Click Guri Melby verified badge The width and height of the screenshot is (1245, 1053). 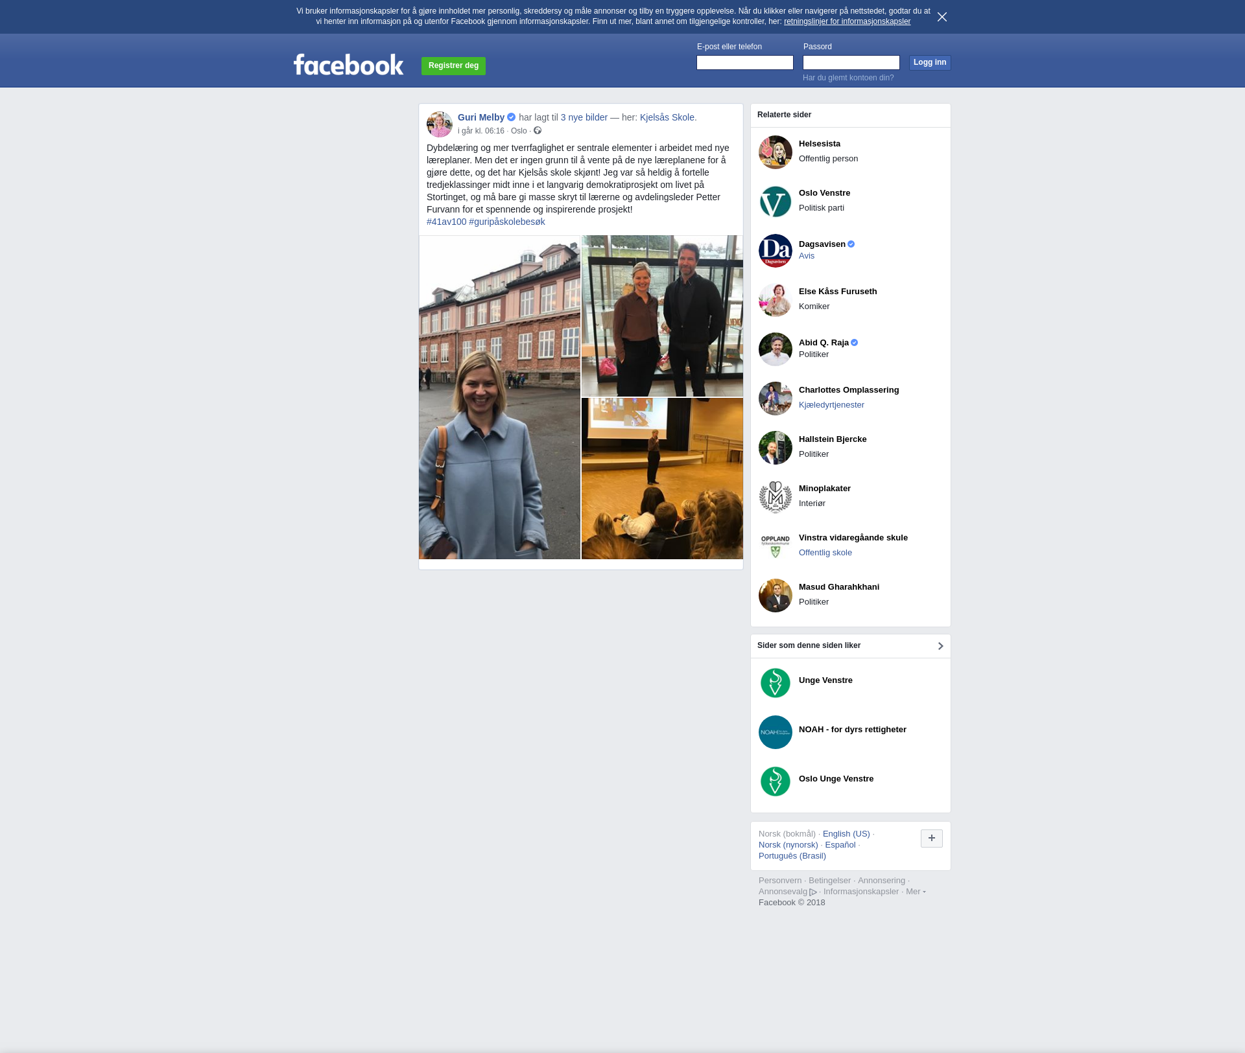(512, 117)
